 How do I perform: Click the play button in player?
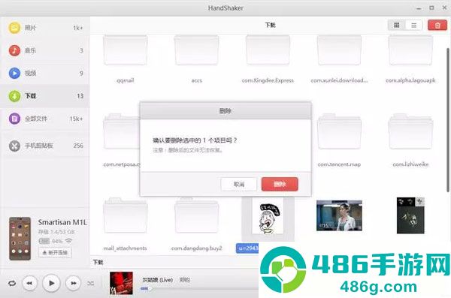click(51, 283)
